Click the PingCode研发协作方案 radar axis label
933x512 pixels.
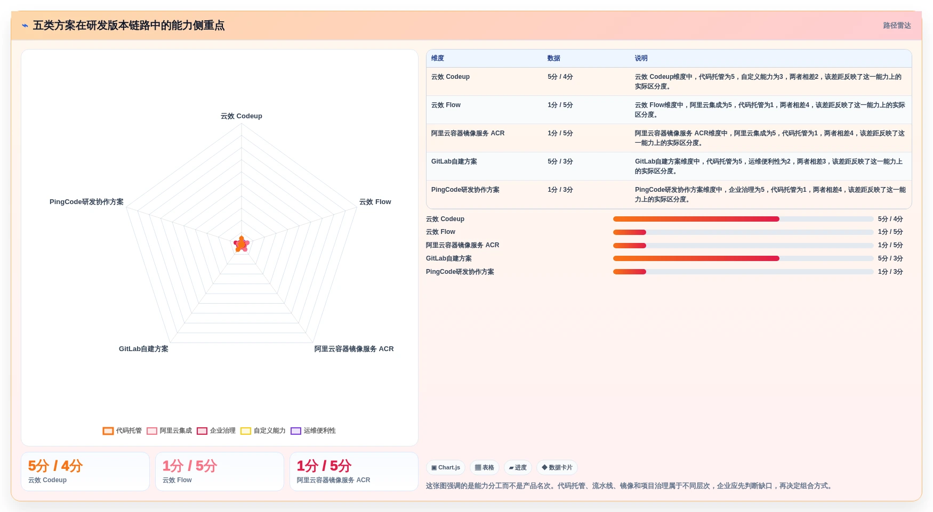(86, 202)
